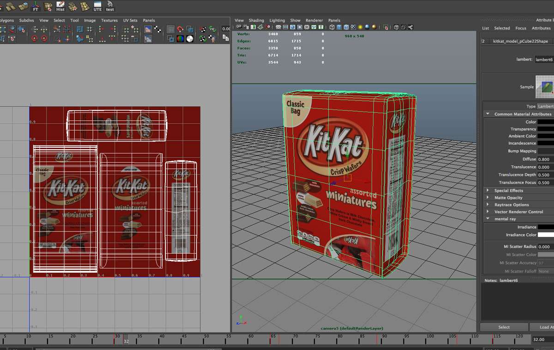Click the FT shelf button
554x350 pixels.
pyautogui.click(x=35, y=6)
